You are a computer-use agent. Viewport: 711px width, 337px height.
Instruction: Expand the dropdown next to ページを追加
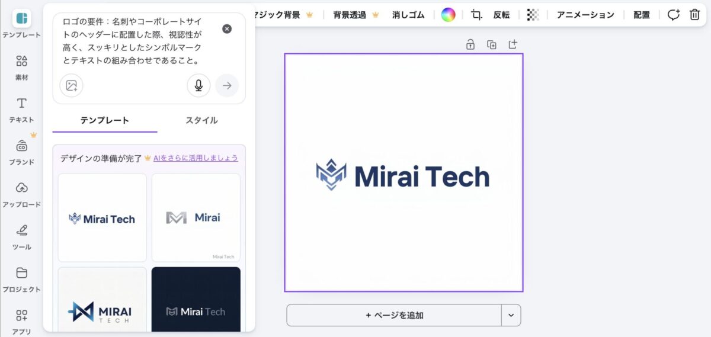point(511,315)
